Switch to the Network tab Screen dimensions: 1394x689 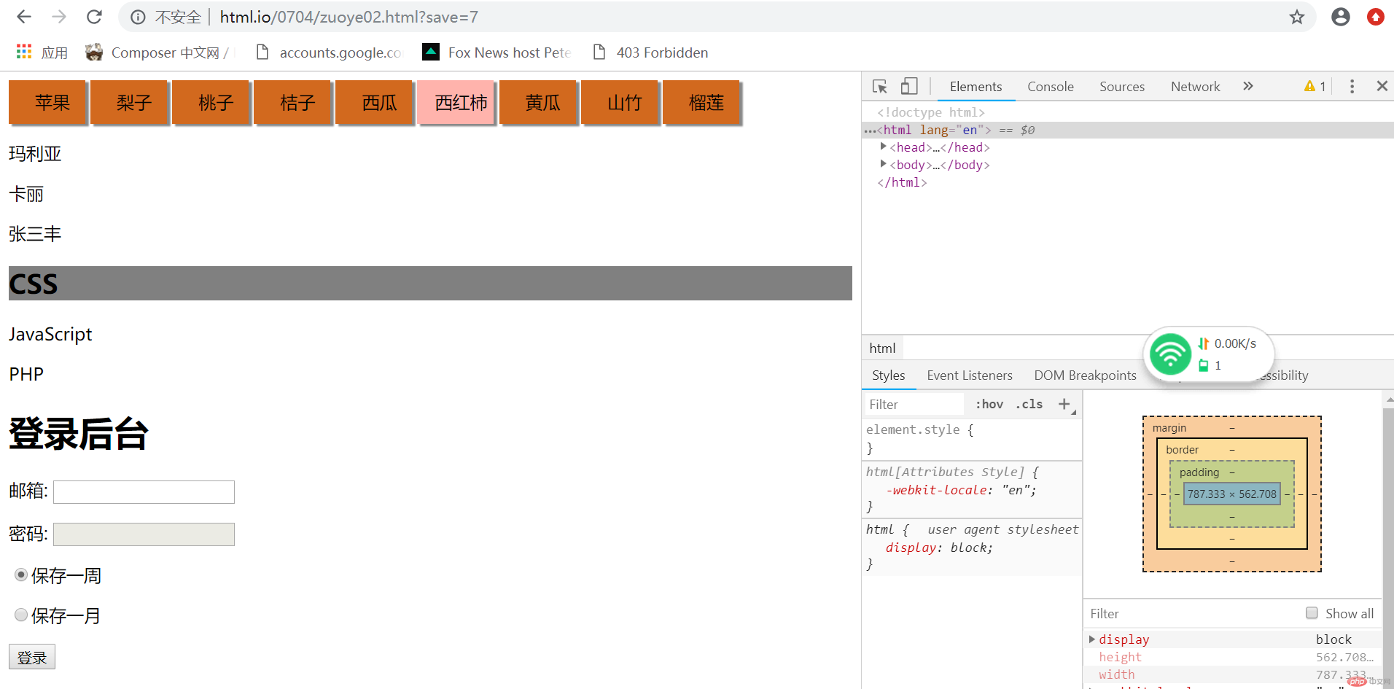pyautogui.click(x=1195, y=86)
